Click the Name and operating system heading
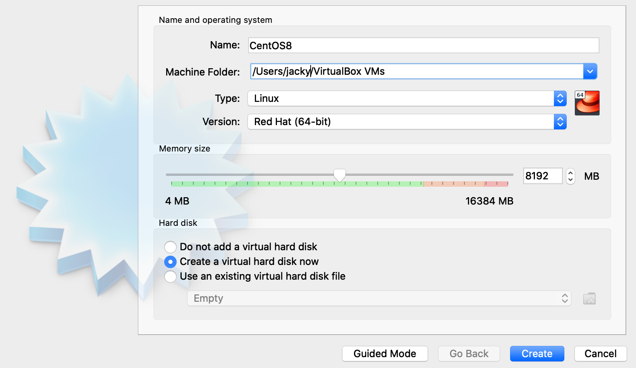This screenshot has width=636, height=368. (x=216, y=20)
